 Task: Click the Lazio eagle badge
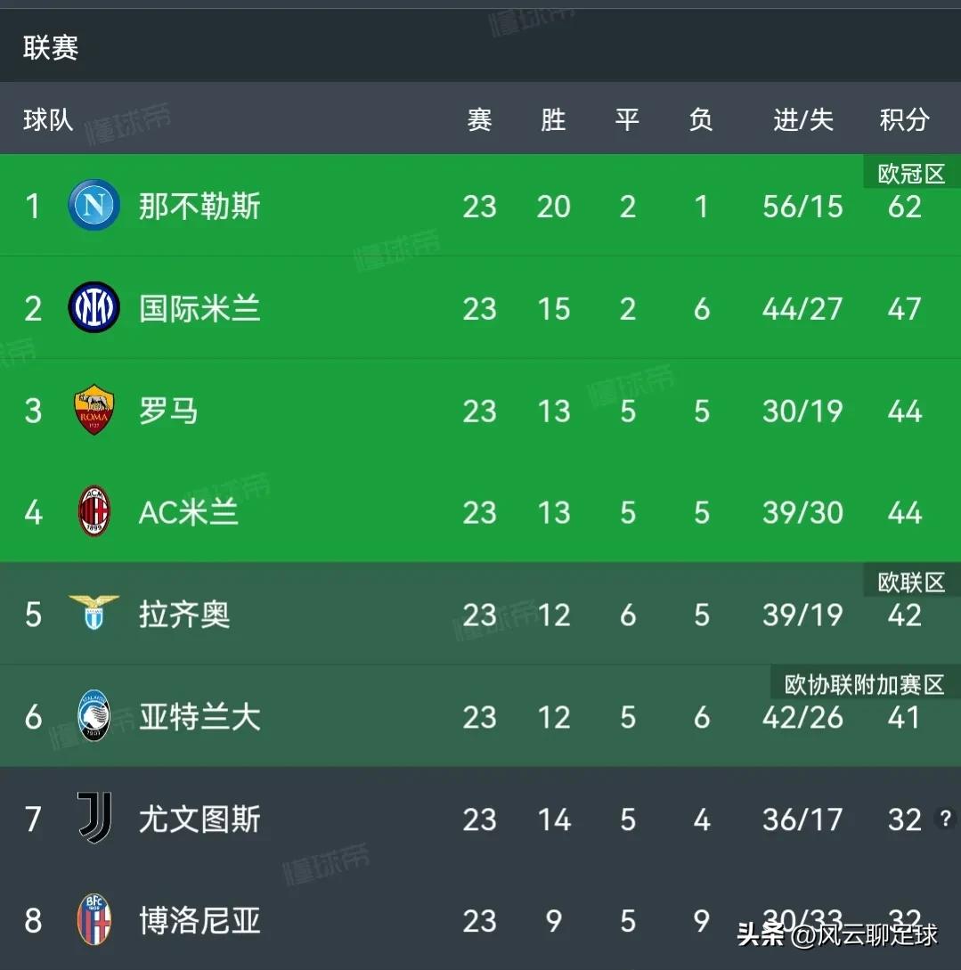coord(94,615)
